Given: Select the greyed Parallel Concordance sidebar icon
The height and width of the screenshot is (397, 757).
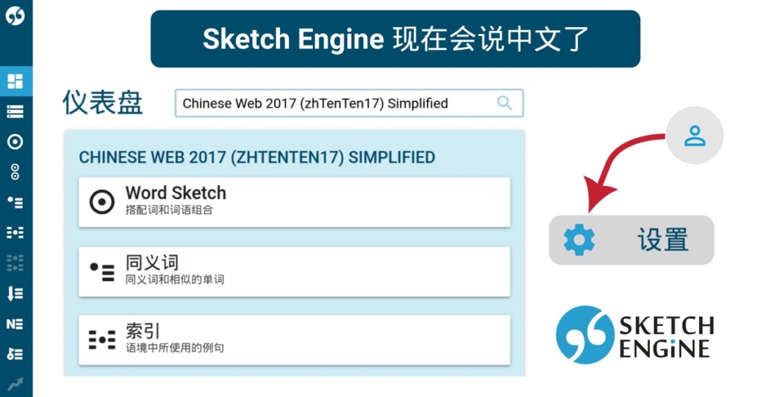Looking at the screenshot, I should tap(15, 263).
